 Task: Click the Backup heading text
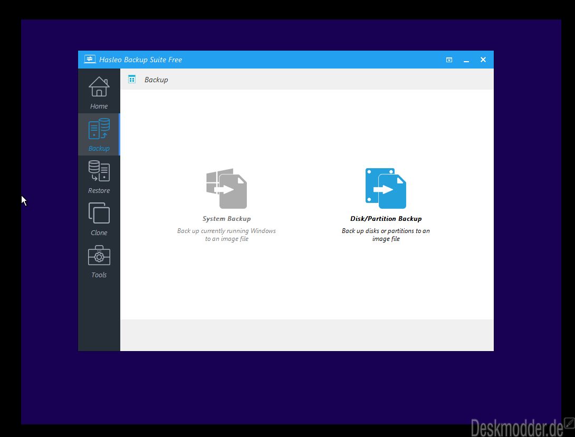click(156, 80)
